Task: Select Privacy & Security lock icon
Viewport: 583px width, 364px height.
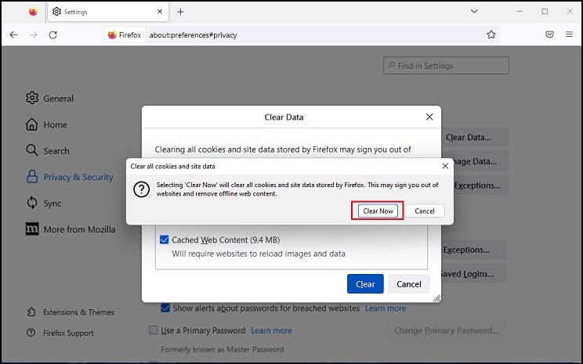Action: pos(32,177)
